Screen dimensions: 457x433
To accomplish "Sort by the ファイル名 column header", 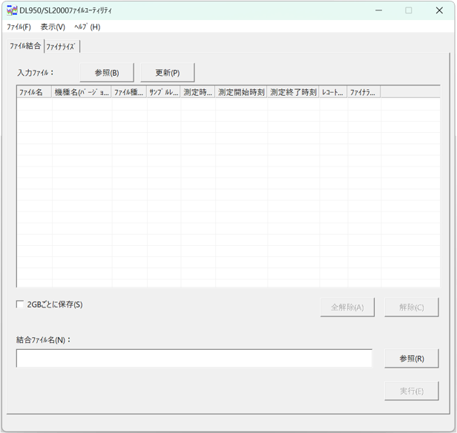I will [x=34, y=93].
